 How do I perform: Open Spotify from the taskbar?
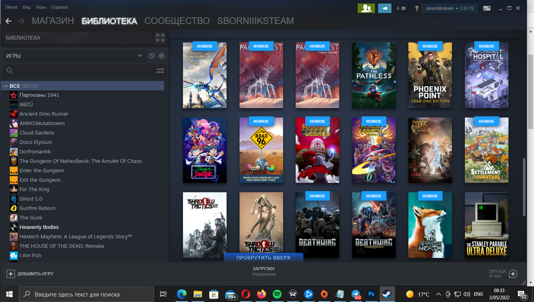pos(276,294)
